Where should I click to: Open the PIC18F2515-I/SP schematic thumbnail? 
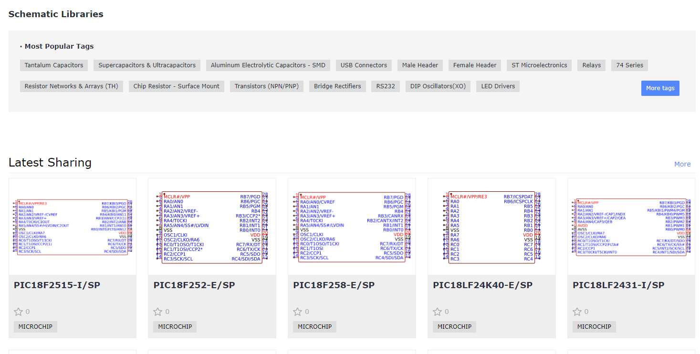73,227
